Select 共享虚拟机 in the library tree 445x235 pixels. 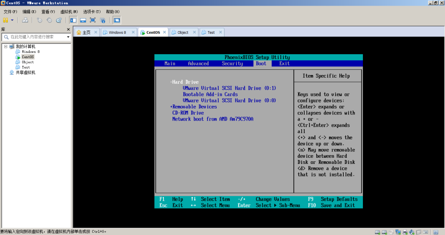(26, 72)
